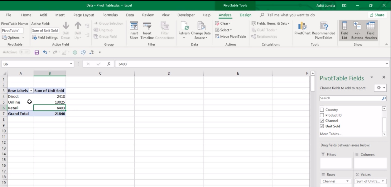391x187 pixels.
Task: Toggle the AutoSave switch
Action: (24, 52)
